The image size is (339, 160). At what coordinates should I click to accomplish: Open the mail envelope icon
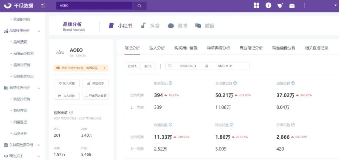[x=292, y=6]
